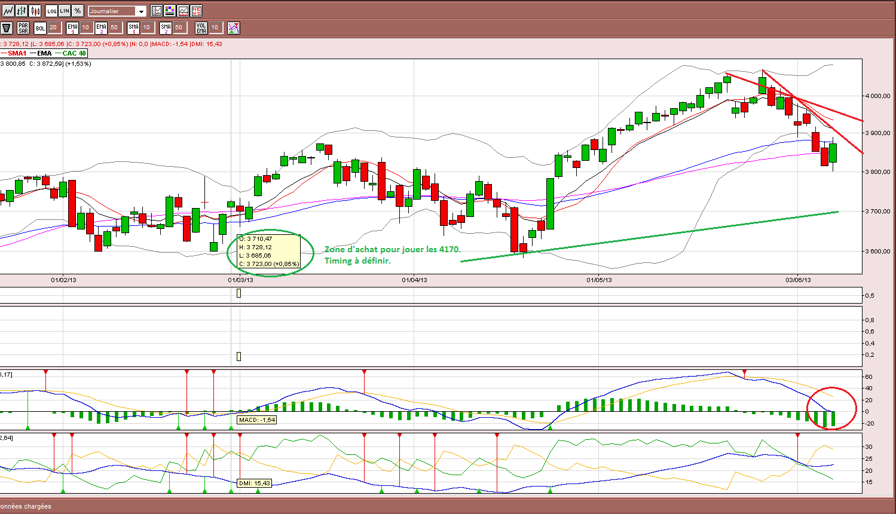Toggle the VOL EMA indicator
Image resolution: width=896 pixels, height=514 pixels.
pyautogui.click(x=201, y=28)
